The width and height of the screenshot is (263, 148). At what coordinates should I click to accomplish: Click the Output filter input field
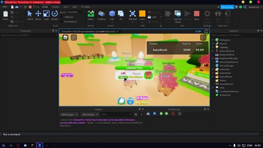pos(116,114)
